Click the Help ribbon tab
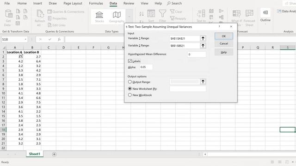The image size is (296, 166). coord(158,3)
